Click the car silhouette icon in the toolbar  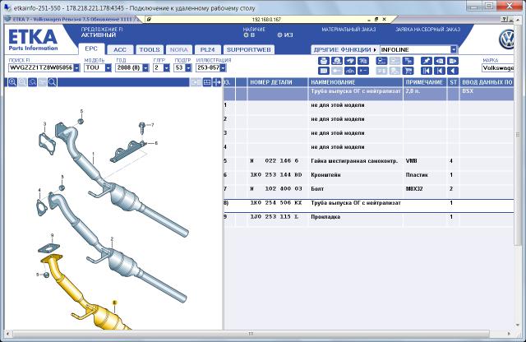pyautogui.click(x=350, y=71)
